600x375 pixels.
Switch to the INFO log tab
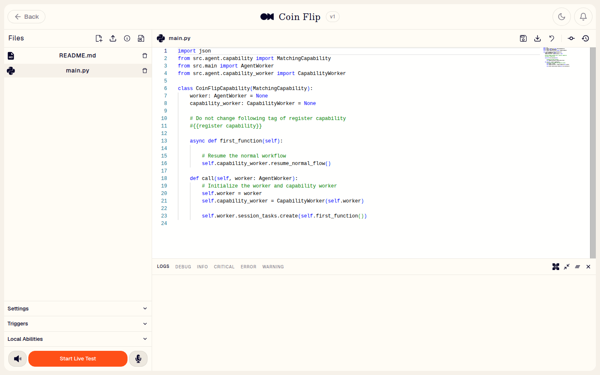[202, 267]
